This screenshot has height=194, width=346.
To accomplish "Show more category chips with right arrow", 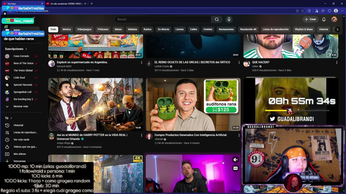I will pyautogui.click(x=337, y=29).
